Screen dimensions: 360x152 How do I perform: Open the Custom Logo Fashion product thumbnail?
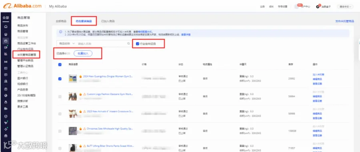coord(73,96)
